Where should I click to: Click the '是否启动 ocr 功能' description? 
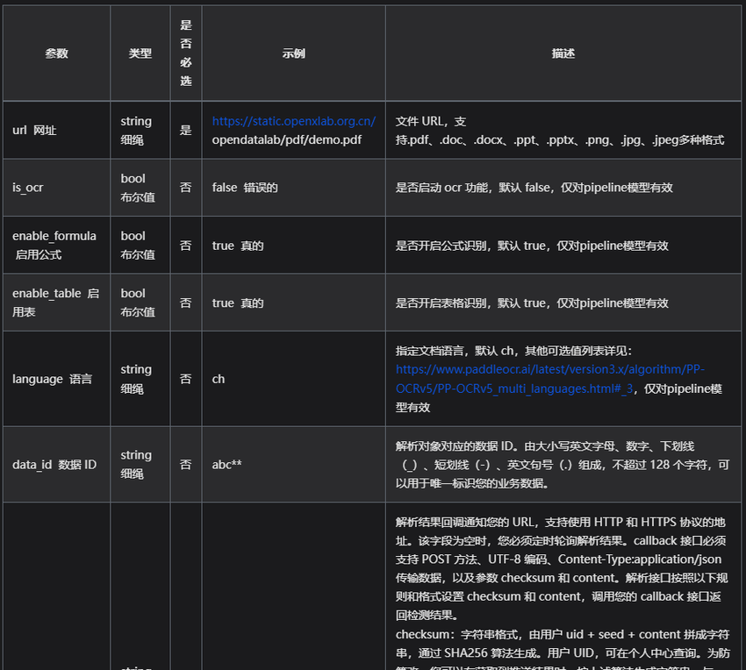[x=534, y=188]
